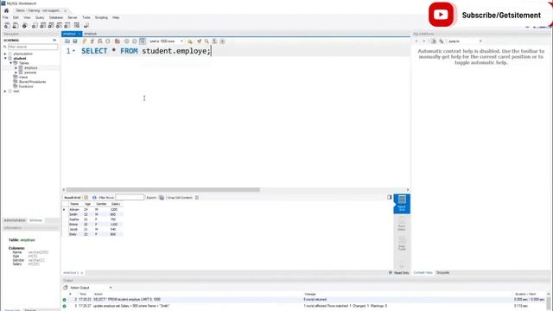Execute statement under cursor icon

(x=92, y=41)
